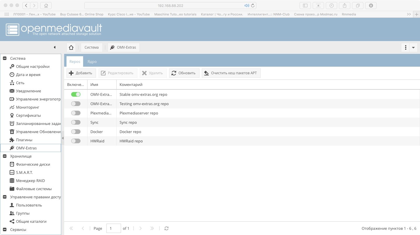Click the home icon in the breadcrumb

(x=71, y=47)
